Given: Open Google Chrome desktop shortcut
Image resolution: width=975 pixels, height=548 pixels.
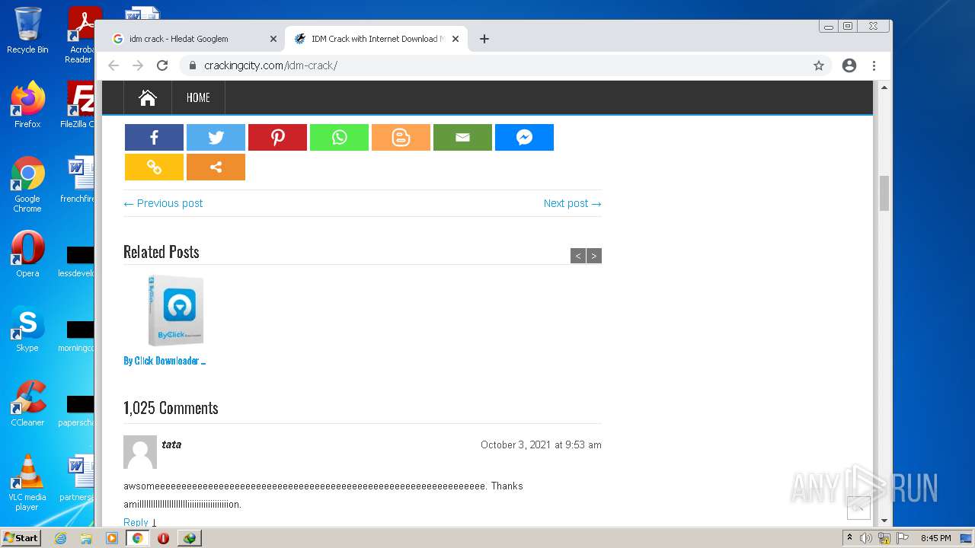Looking at the screenshot, I should 27,185.
